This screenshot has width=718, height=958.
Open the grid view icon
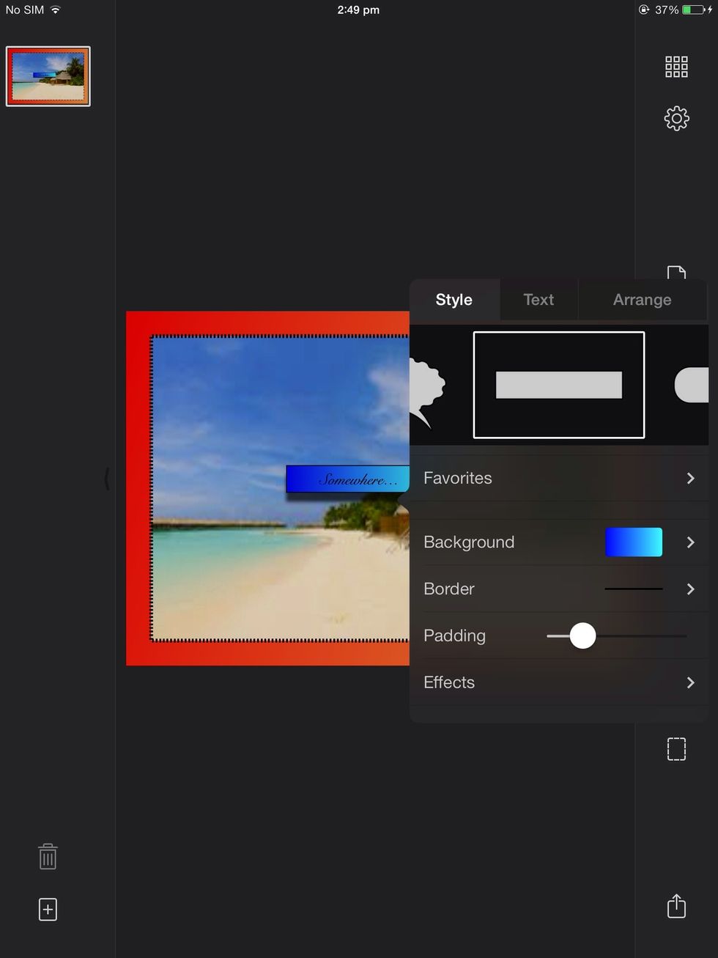coord(676,67)
